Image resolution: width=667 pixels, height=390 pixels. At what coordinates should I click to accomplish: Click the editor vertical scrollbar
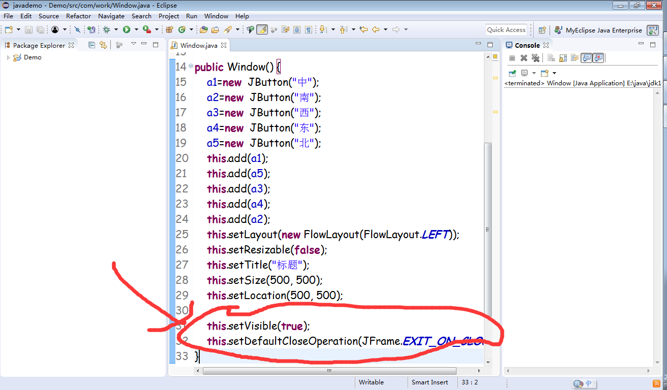(488, 230)
